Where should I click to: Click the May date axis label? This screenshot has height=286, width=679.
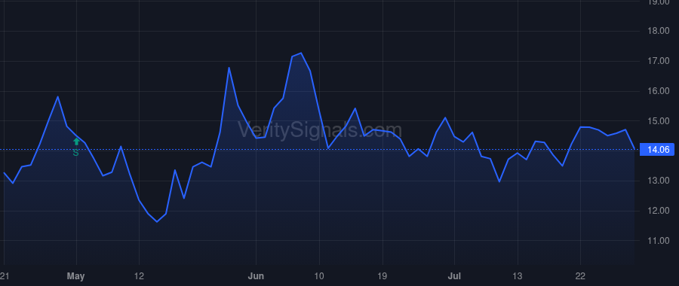75,276
